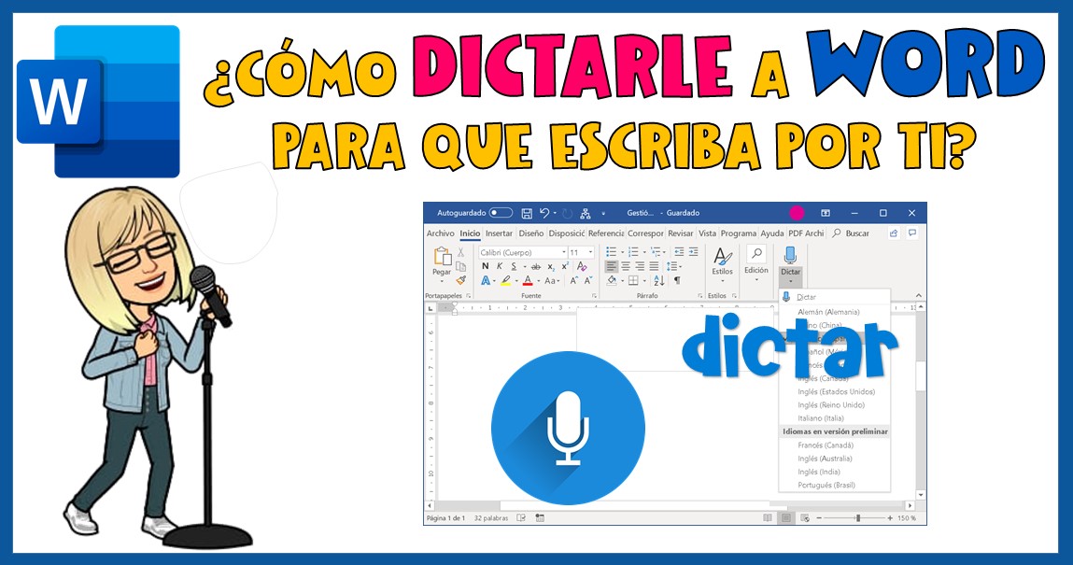Click the Copy icon
1073x565 pixels.
coord(461,266)
